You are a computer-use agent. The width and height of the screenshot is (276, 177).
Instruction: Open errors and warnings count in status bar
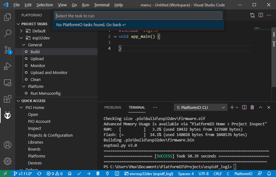click(55, 174)
